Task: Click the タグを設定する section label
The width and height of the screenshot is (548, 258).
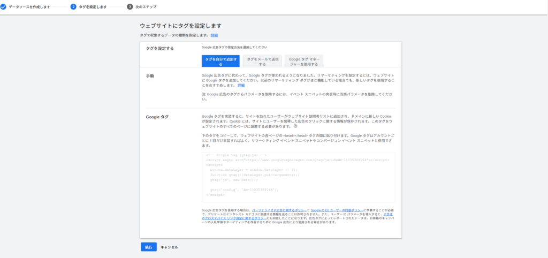Action: point(159,48)
